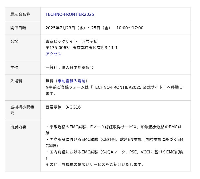Click the note about 公式サイト registration form
The height and width of the screenshot is (179, 200).
pos(114,87)
